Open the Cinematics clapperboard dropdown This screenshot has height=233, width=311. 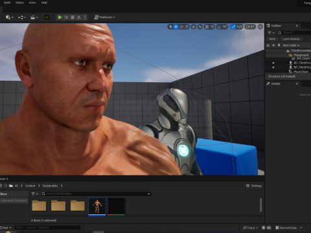click(34, 17)
